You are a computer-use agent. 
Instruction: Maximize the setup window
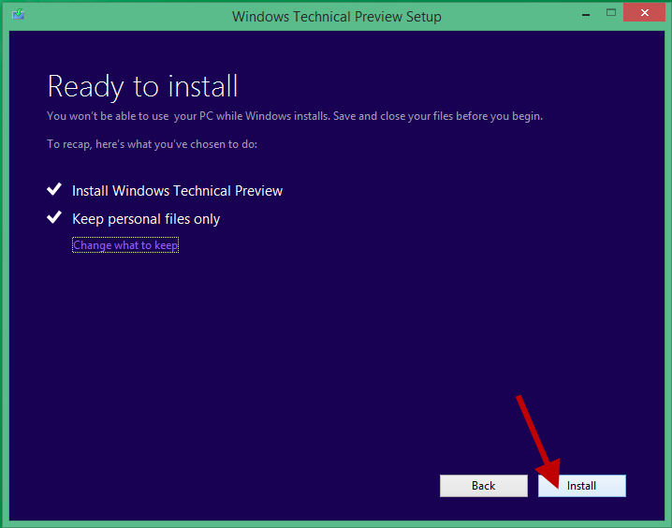point(611,13)
